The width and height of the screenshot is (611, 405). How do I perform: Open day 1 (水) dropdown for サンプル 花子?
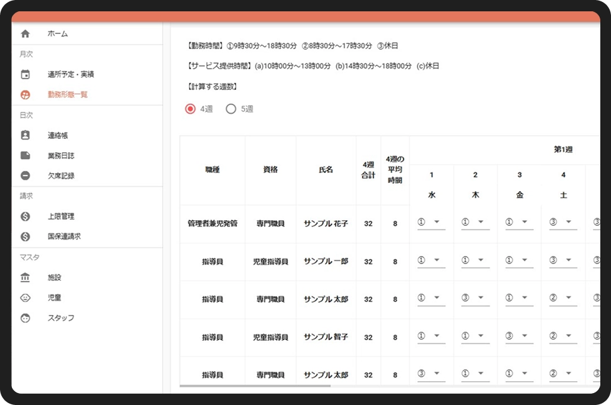tap(431, 222)
